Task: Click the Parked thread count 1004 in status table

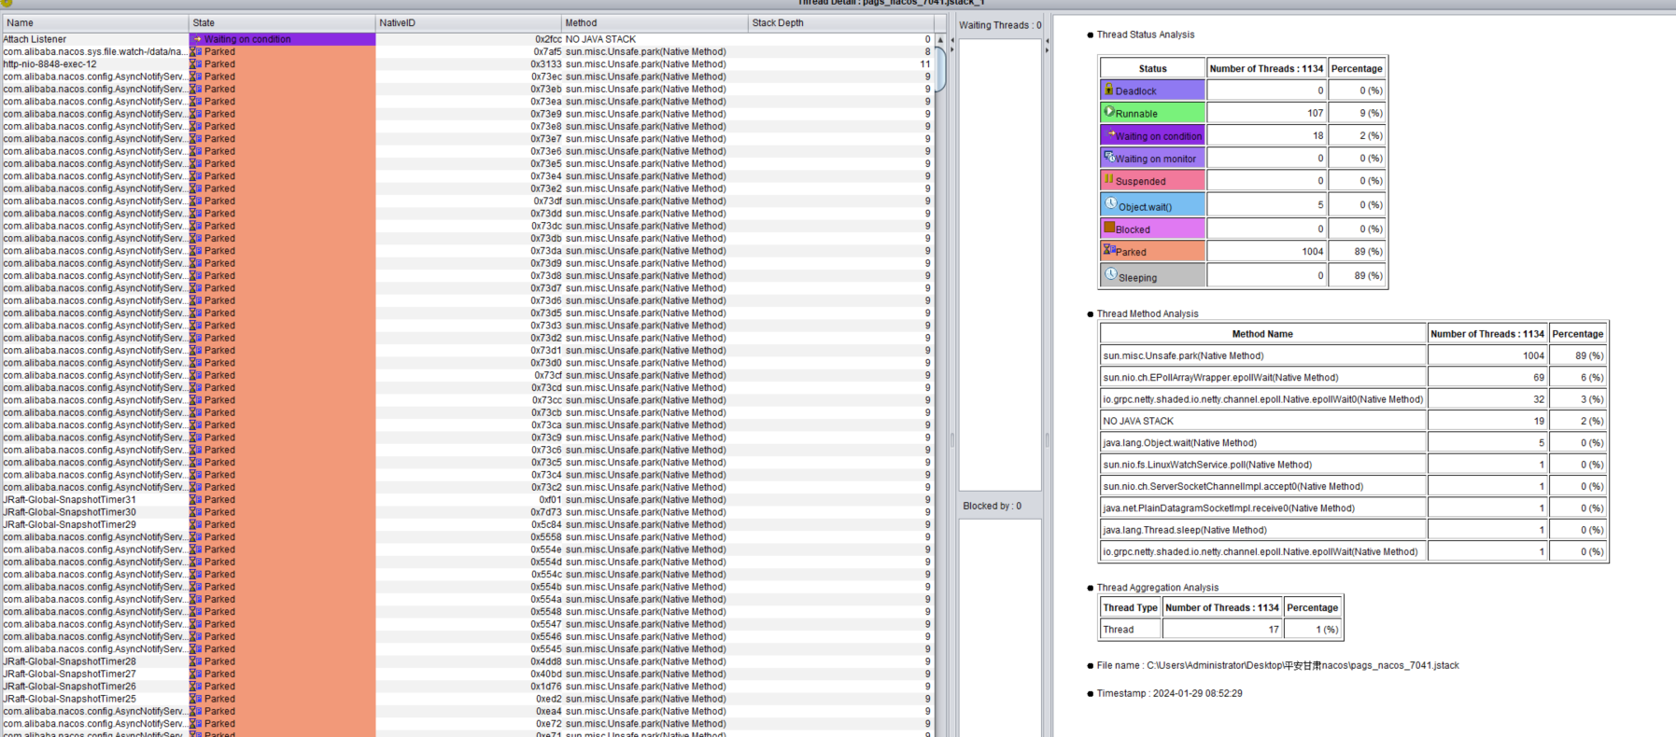Action: [1312, 251]
